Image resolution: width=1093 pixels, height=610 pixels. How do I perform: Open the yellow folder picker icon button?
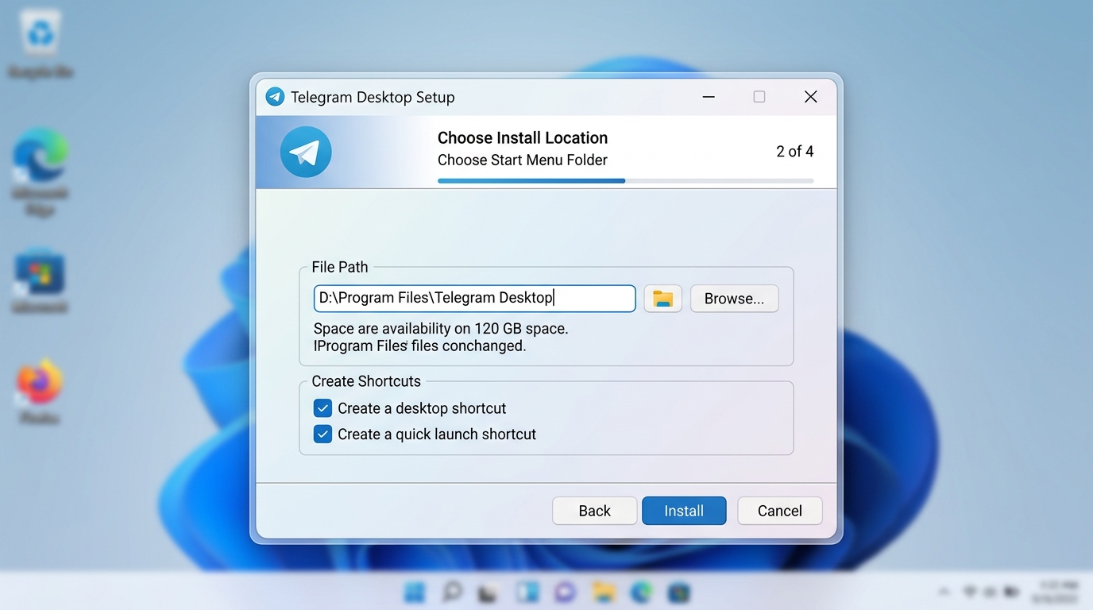tap(662, 299)
